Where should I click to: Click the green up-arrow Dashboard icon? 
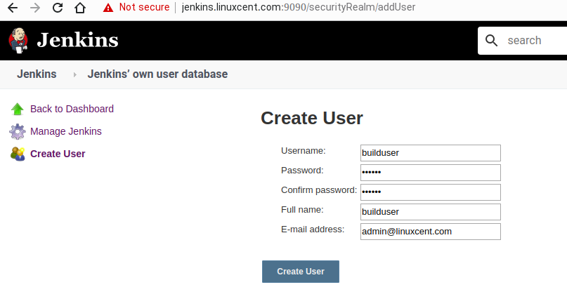tap(18, 109)
